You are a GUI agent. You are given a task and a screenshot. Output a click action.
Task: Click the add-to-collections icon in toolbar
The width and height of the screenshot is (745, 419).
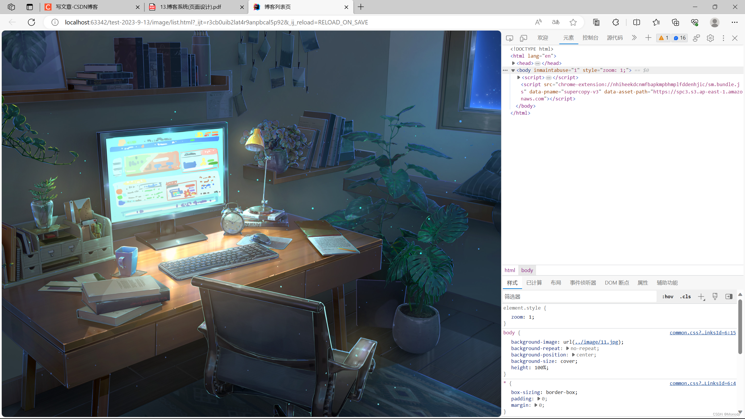675,22
